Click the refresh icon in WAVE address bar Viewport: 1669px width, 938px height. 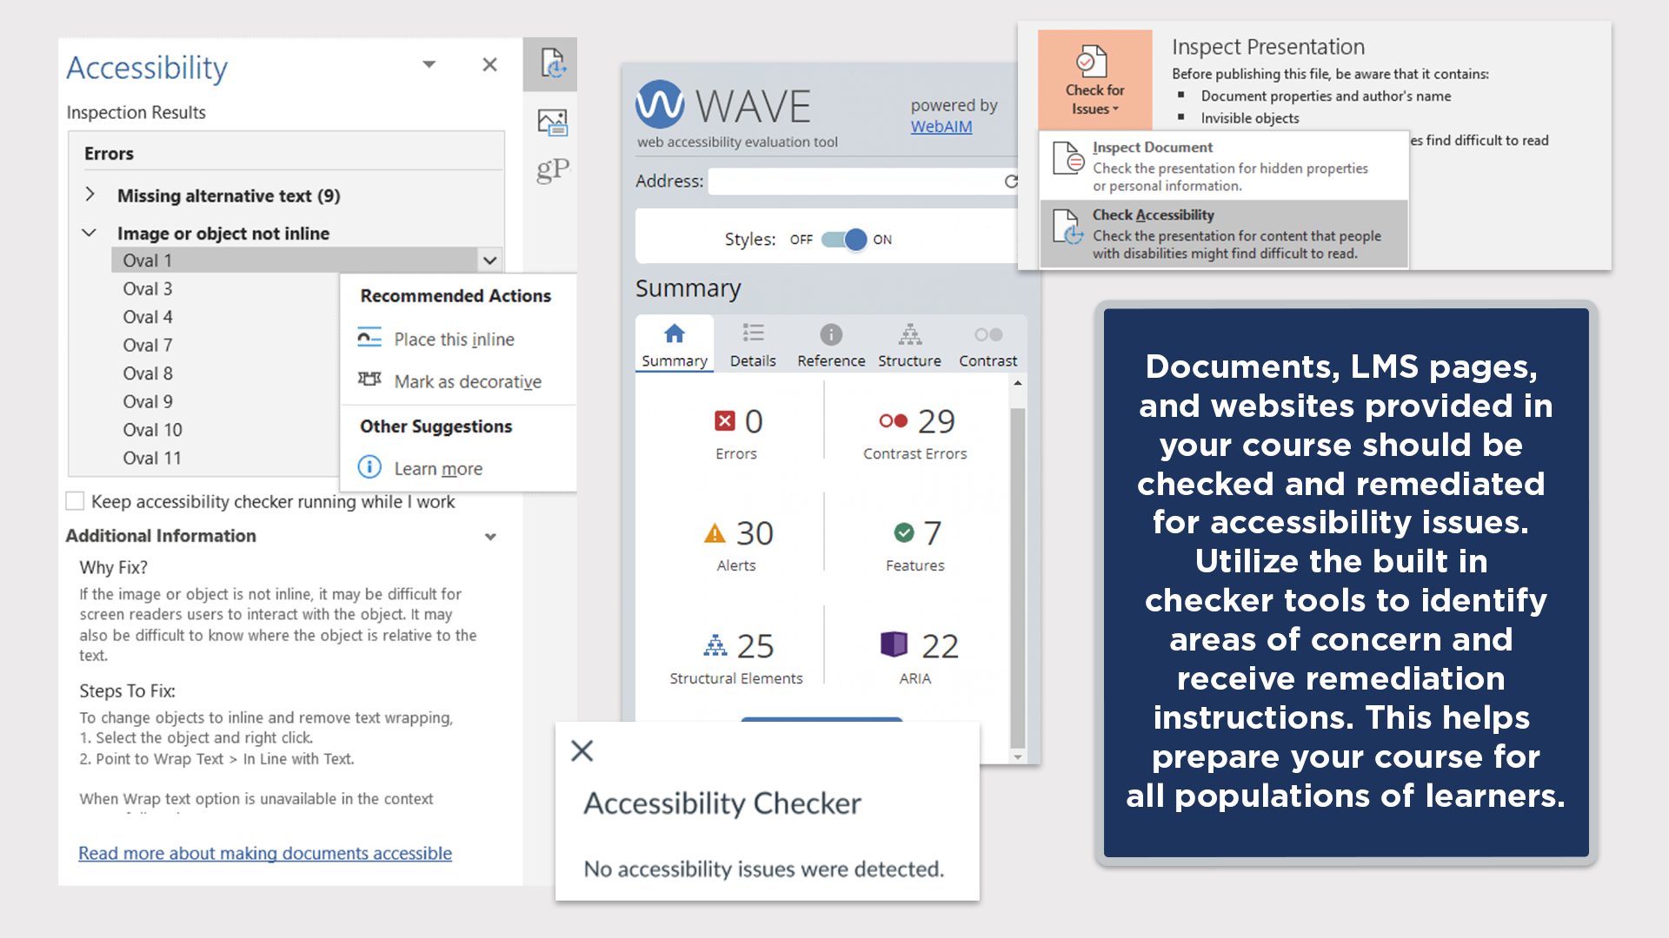[x=1011, y=182]
